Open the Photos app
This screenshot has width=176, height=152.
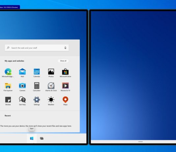pyautogui.click(x=51, y=73)
